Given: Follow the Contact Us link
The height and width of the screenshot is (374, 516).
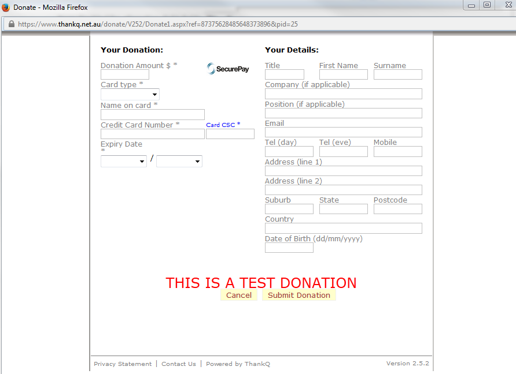Looking at the screenshot, I should (179, 364).
